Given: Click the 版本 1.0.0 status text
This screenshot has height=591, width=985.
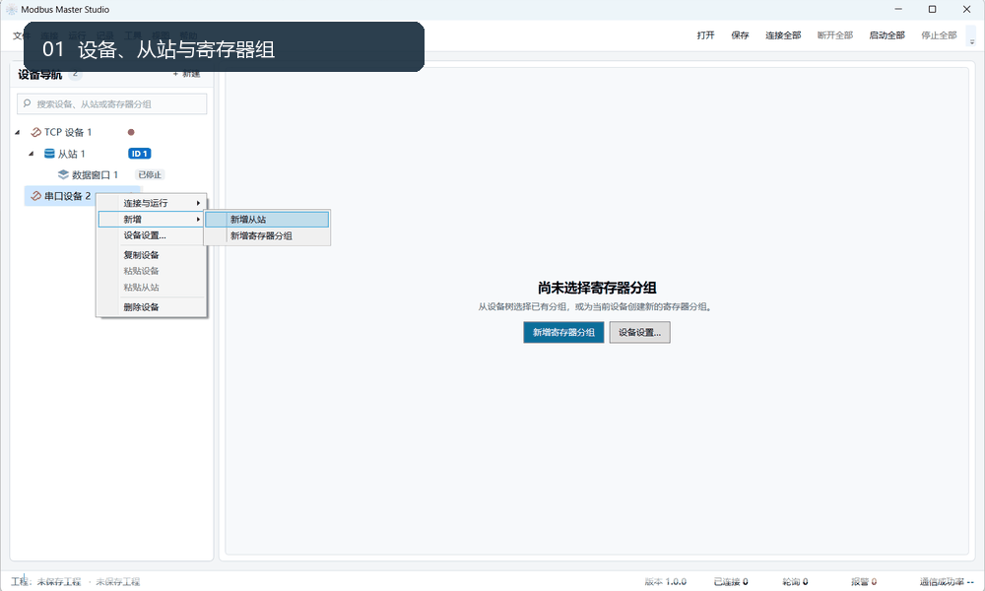Looking at the screenshot, I should (x=665, y=581).
